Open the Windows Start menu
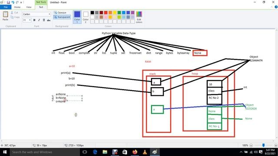278x156 pixels. click(x=5, y=152)
